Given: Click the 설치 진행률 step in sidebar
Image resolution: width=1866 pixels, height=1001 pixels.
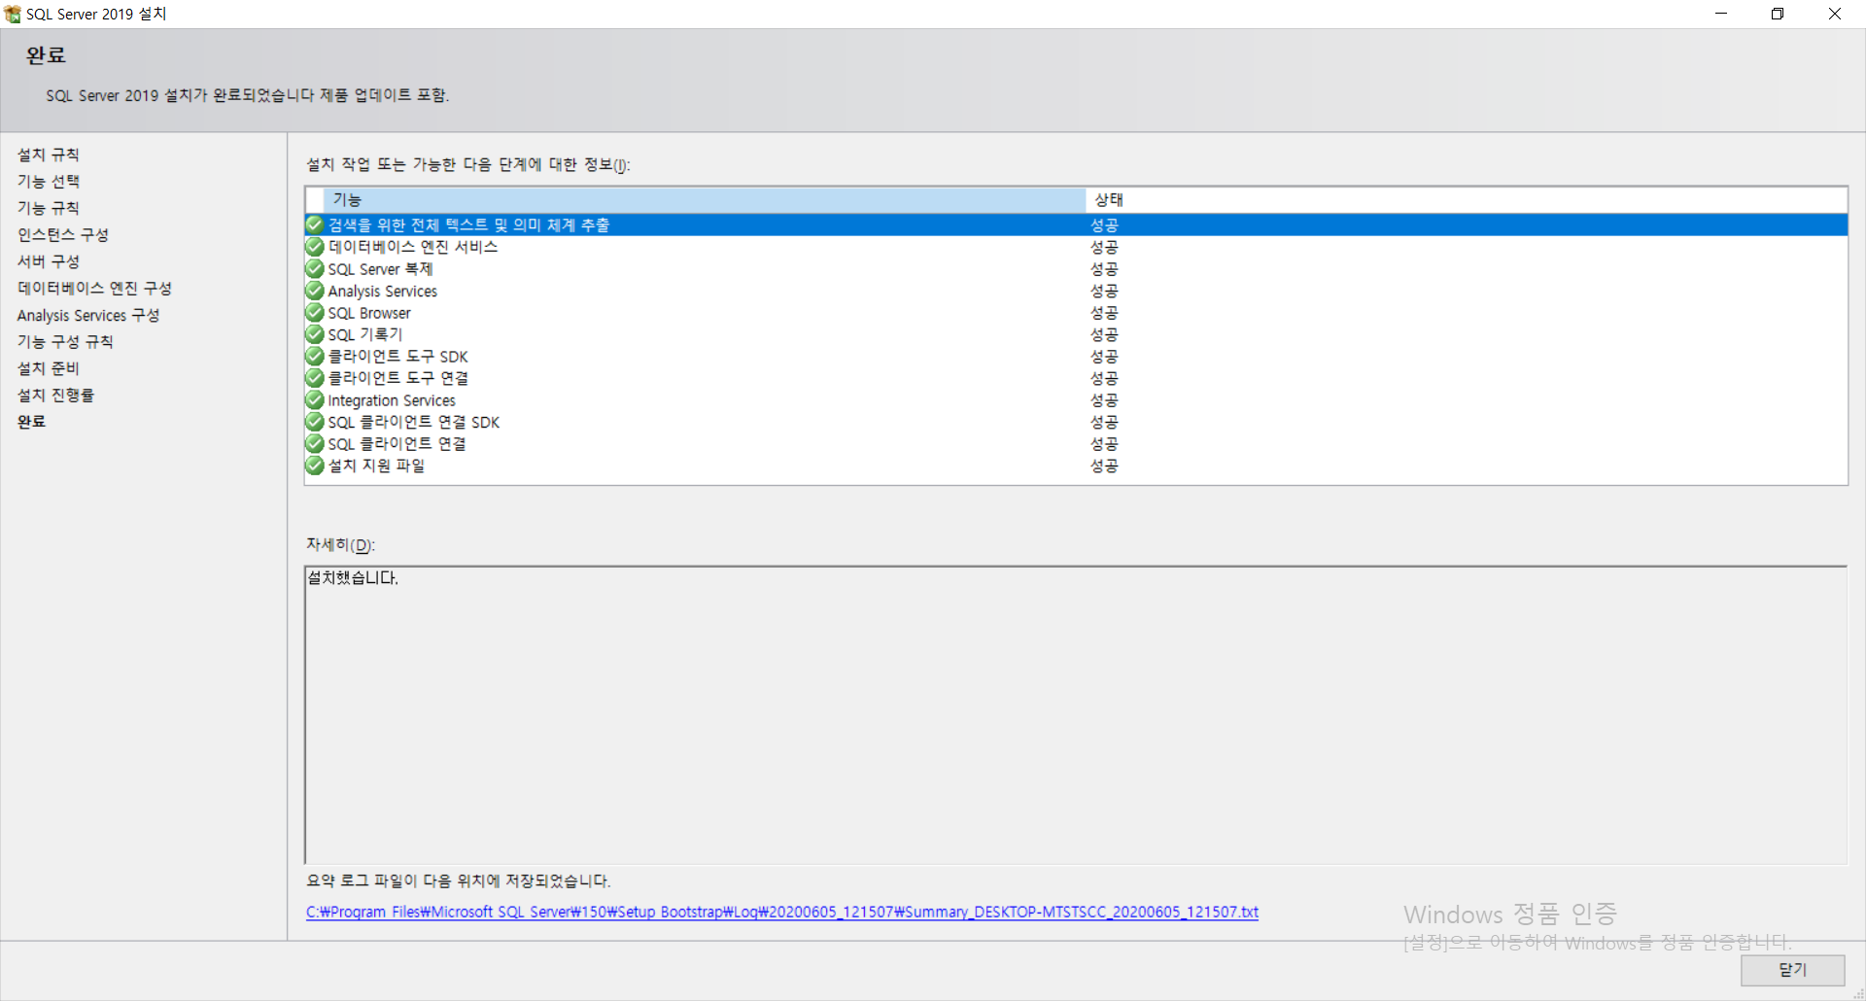Looking at the screenshot, I should pyautogui.click(x=55, y=395).
